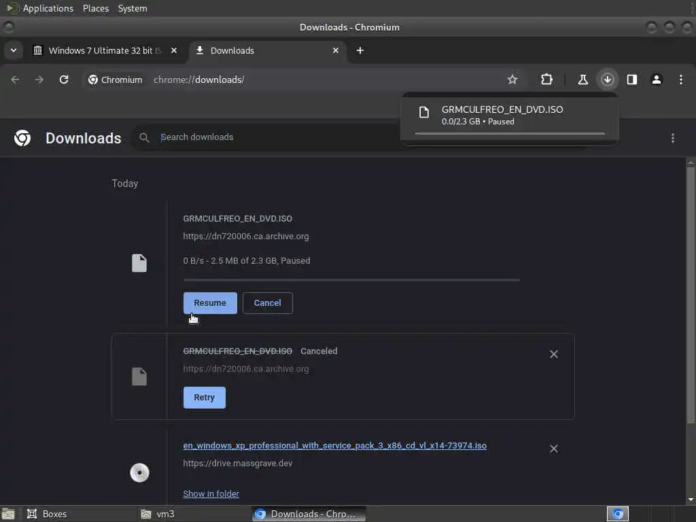
Task: Reload the downloads page
Action: (64, 80)
